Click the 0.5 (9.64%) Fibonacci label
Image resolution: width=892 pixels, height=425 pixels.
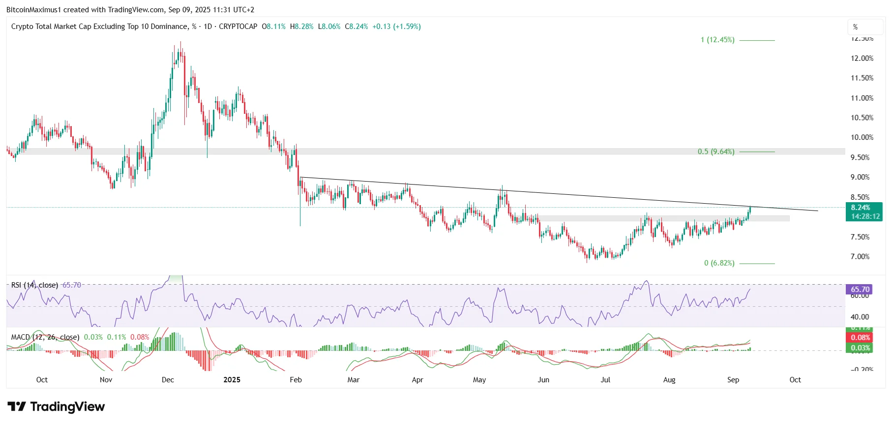(x=716, y=152)
